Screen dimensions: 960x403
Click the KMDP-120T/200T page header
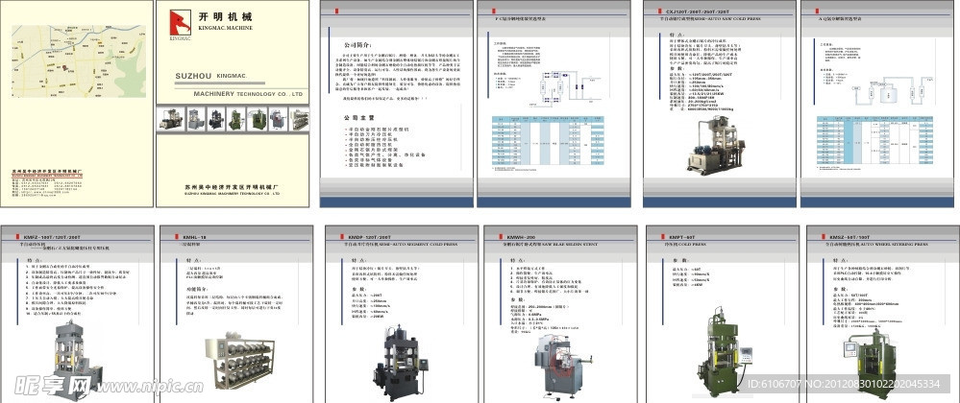click(x=370, y=237)
